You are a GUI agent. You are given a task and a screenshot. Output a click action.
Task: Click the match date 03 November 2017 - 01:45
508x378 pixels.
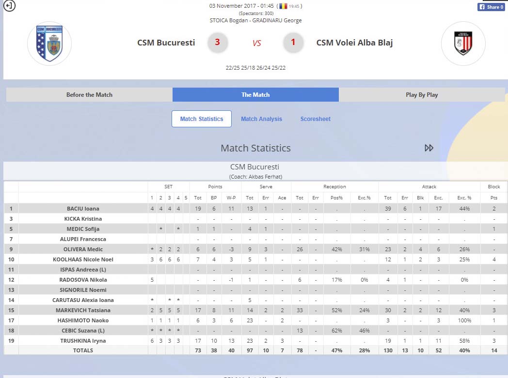coord(241,6)
